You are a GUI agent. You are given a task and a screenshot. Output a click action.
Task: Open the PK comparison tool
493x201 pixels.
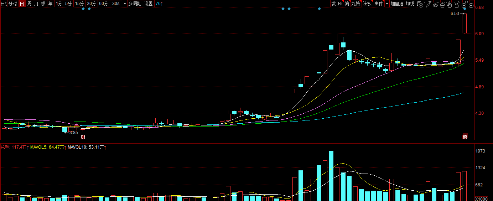tap(340, 4)
